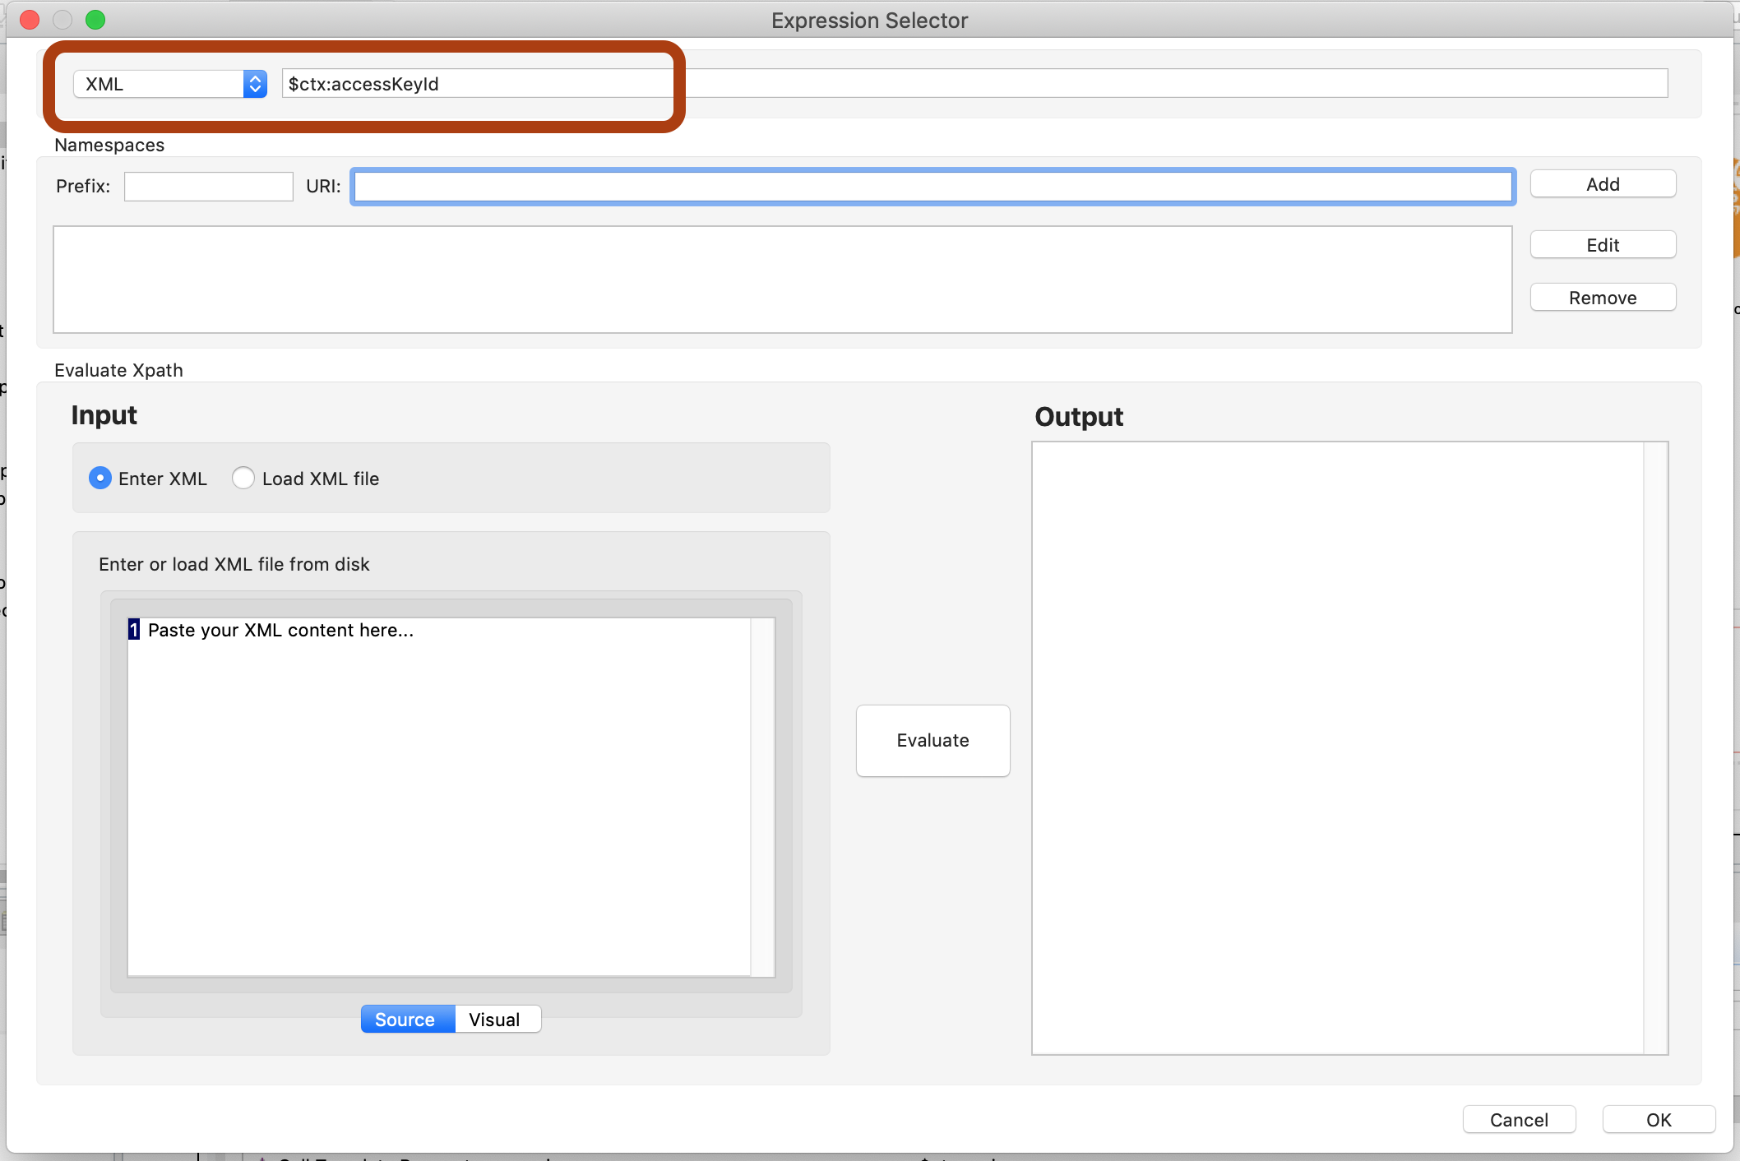
Task: Confirm the dialog with OK
Action: 1658,1120
